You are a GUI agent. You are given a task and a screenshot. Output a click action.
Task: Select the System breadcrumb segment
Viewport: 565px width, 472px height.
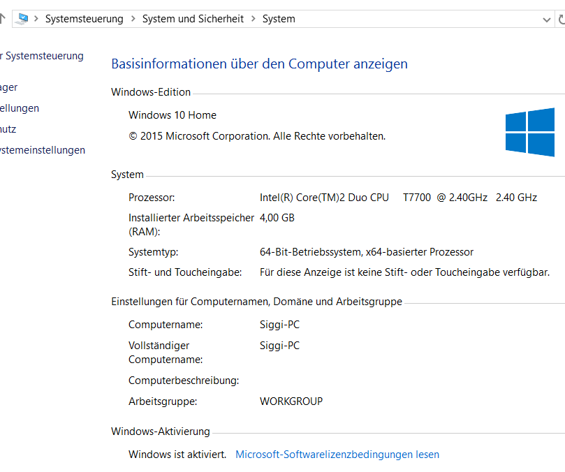[x=279, y=19]
